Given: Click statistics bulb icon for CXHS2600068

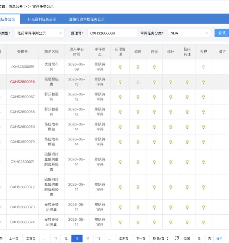Looking at the screenshot, I should (171, 112).
